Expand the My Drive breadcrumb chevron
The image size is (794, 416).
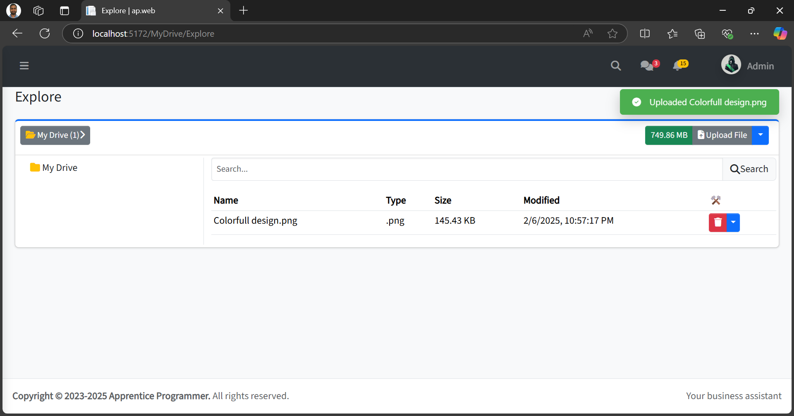pos(82,135)
